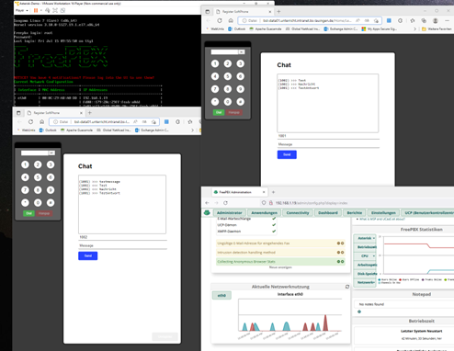Click hash key in SoftPhone with recipient 1001
Screen dimensions: 454x351
(x=241, y=102)
